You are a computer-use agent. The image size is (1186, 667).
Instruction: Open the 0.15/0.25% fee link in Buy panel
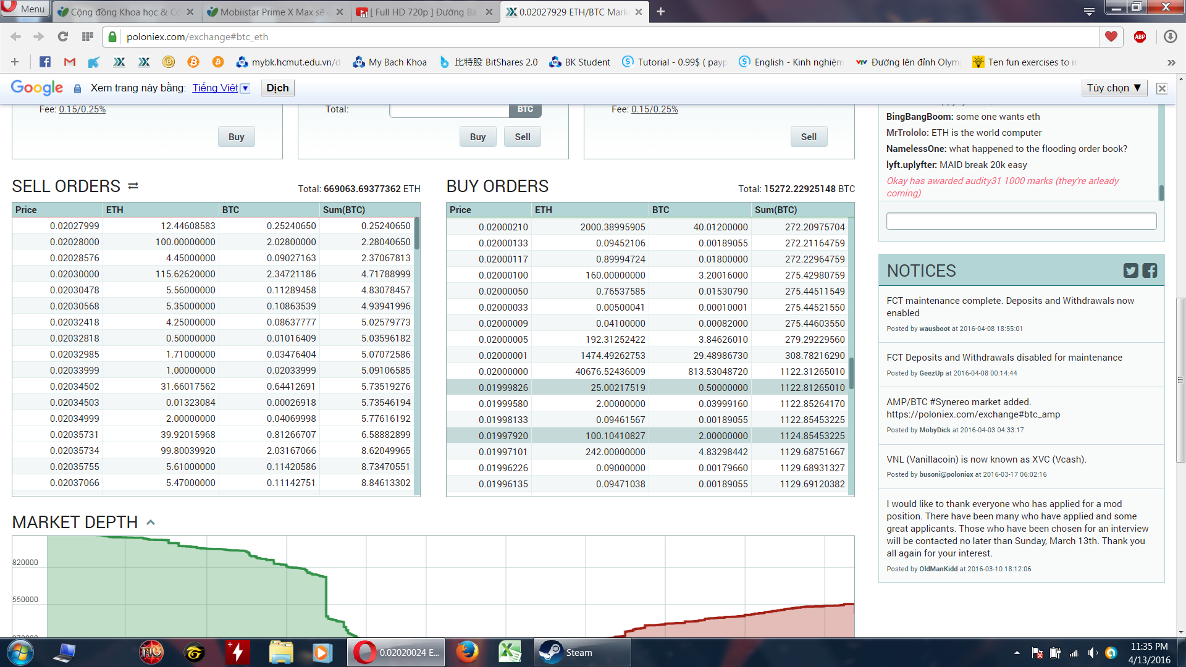(82, 109)
